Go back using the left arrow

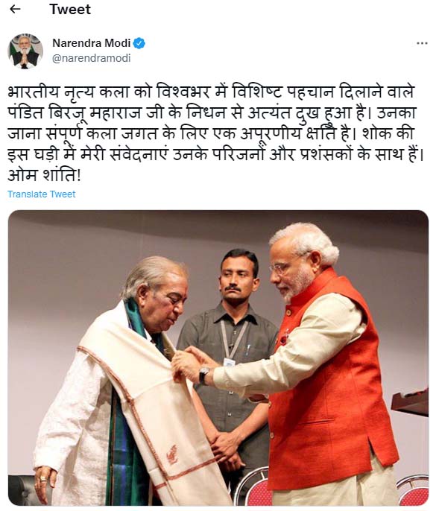tap(15, 9)
